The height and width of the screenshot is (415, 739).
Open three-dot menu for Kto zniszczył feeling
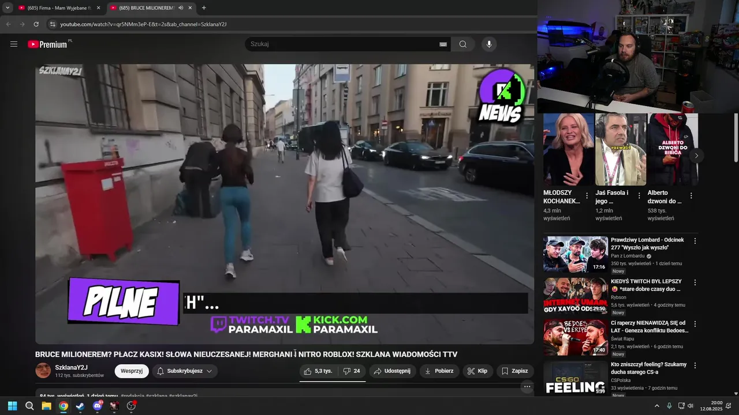tap(695, 365)
